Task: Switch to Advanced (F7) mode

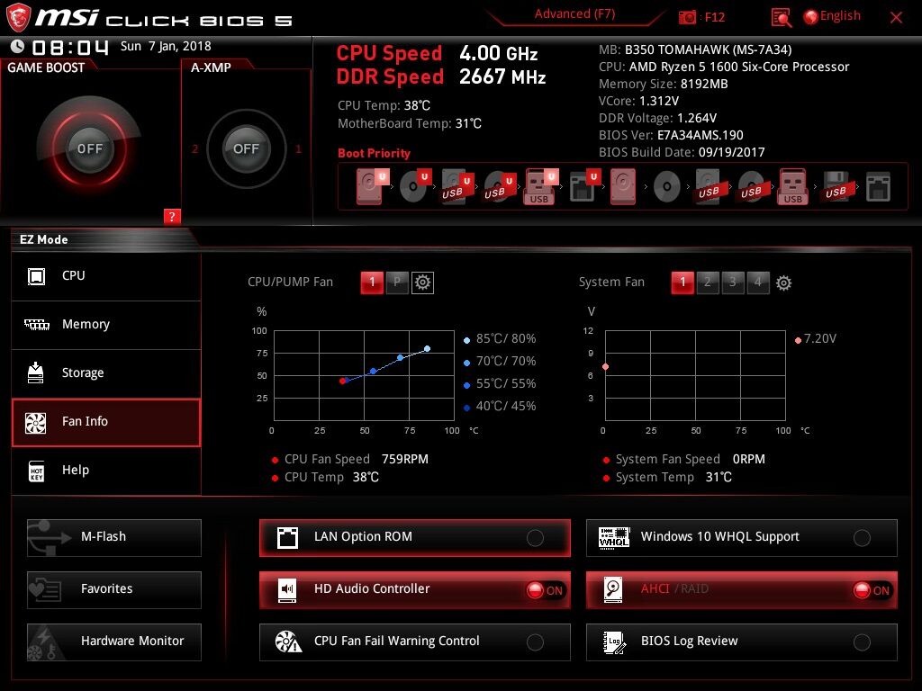Action: (x=574, y=14)
